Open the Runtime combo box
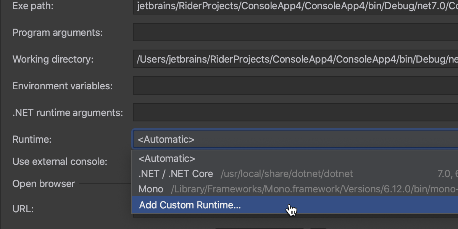 [295, 139]
